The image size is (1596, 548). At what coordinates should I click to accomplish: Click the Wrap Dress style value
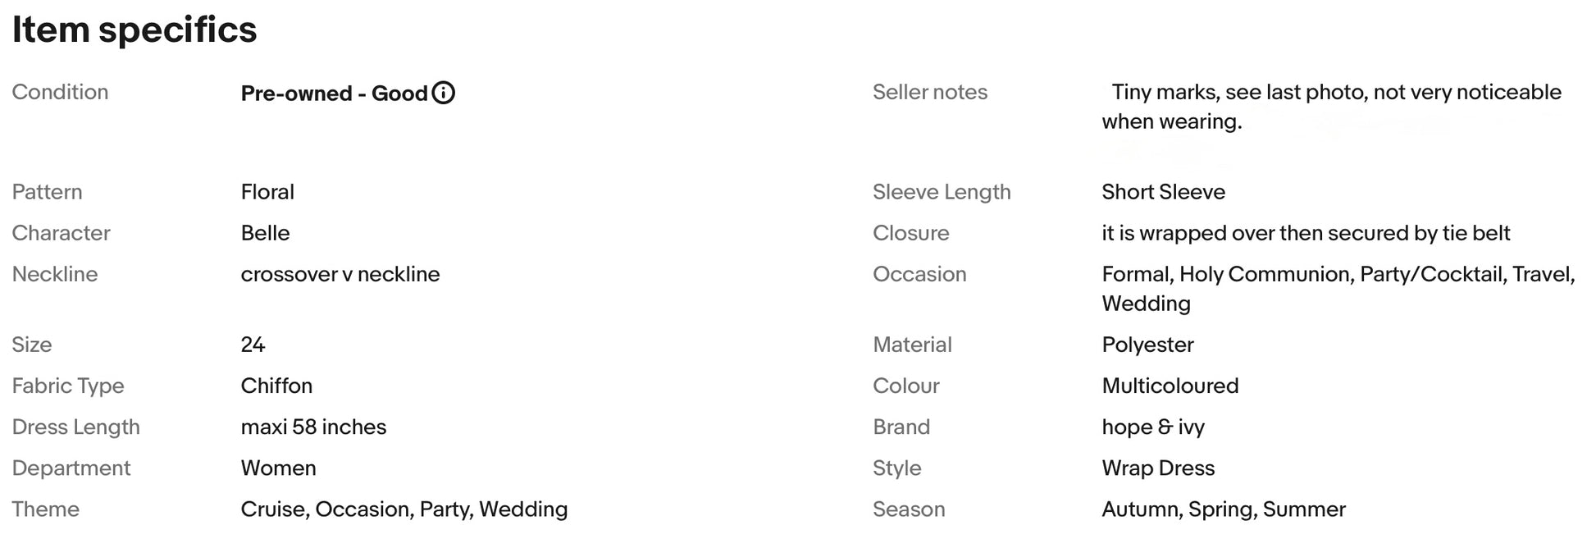(x=1158, y=468)
